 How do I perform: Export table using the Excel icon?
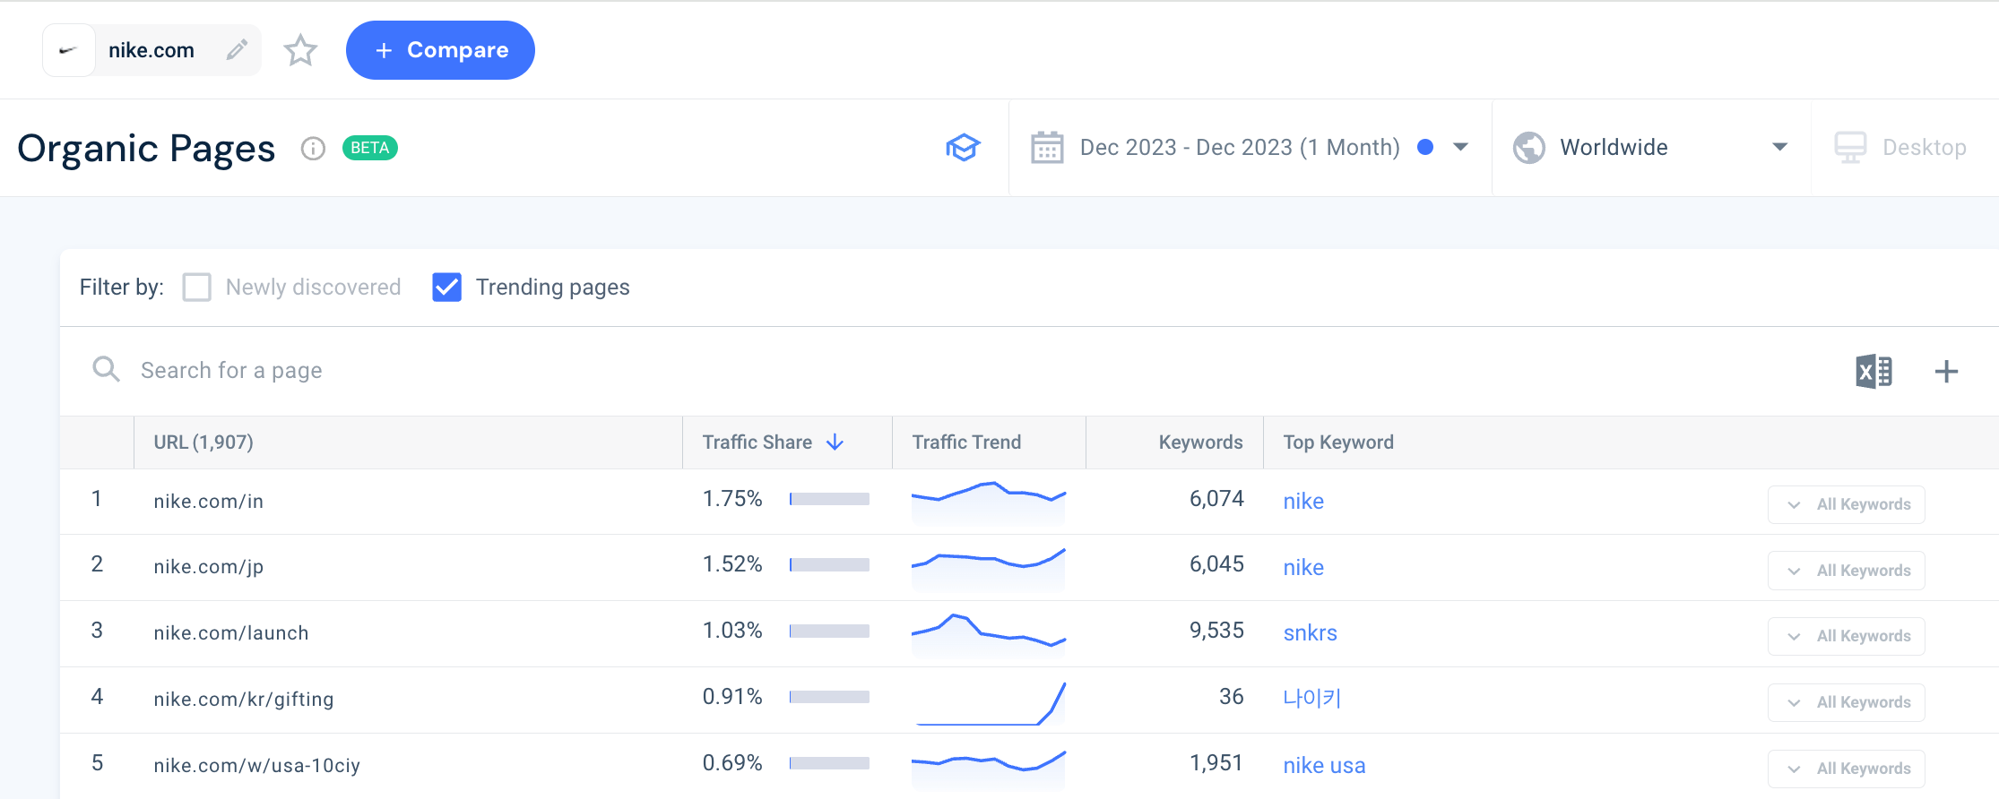coord(1874,371)
